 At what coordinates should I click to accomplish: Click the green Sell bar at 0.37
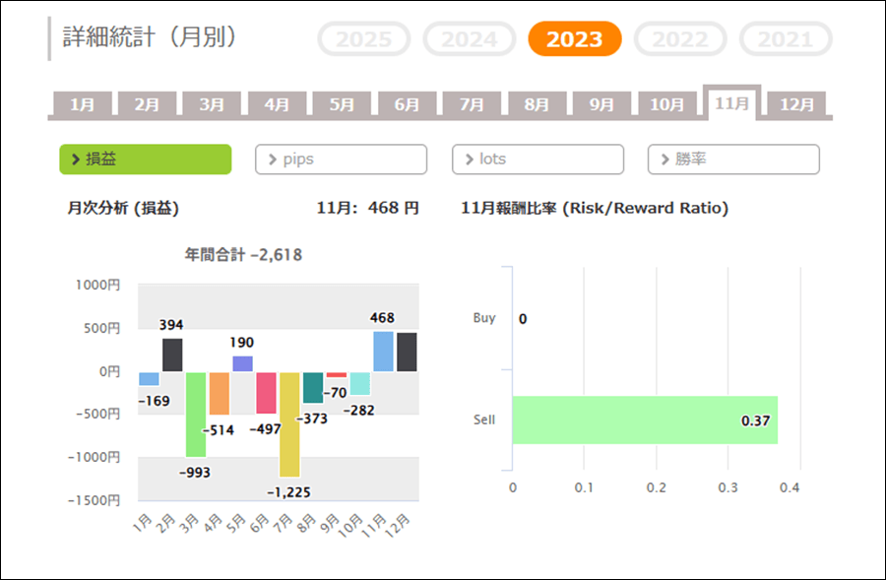[x=645, y=420]
